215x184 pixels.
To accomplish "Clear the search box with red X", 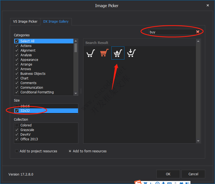I will pos(198,32).
